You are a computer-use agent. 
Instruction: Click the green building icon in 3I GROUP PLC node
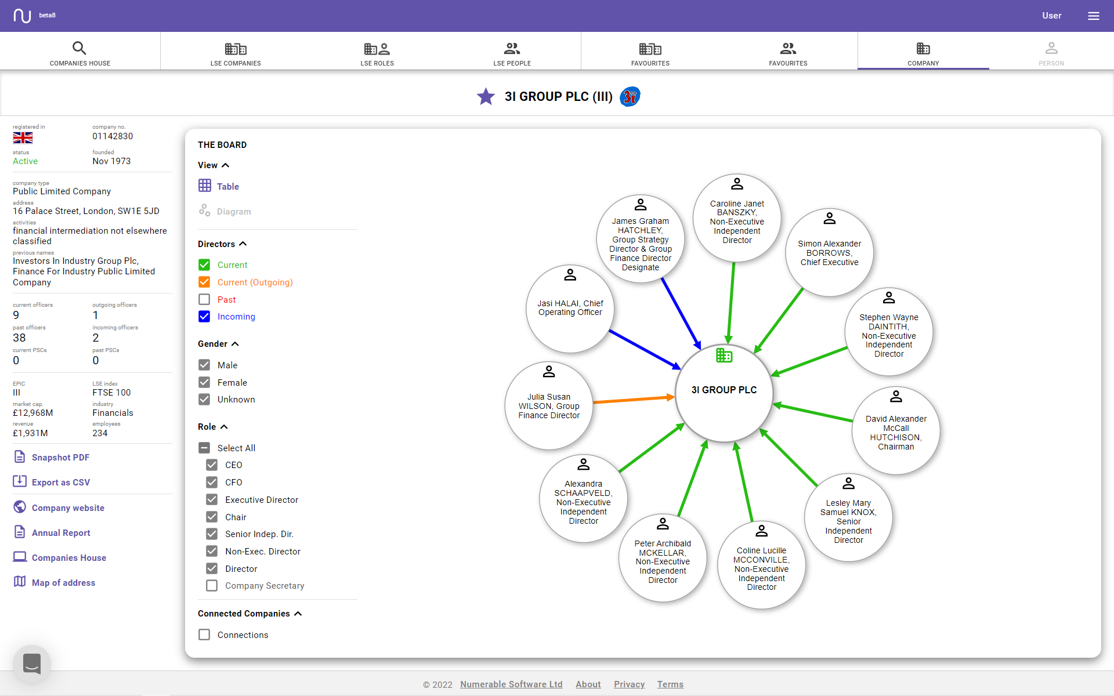click(x=724, y=355)
